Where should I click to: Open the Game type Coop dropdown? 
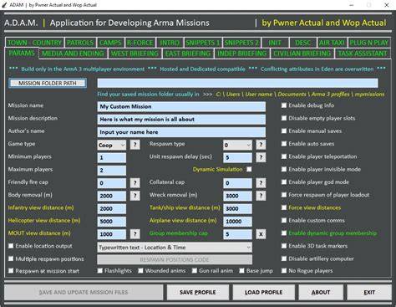(x=112, y=145)
